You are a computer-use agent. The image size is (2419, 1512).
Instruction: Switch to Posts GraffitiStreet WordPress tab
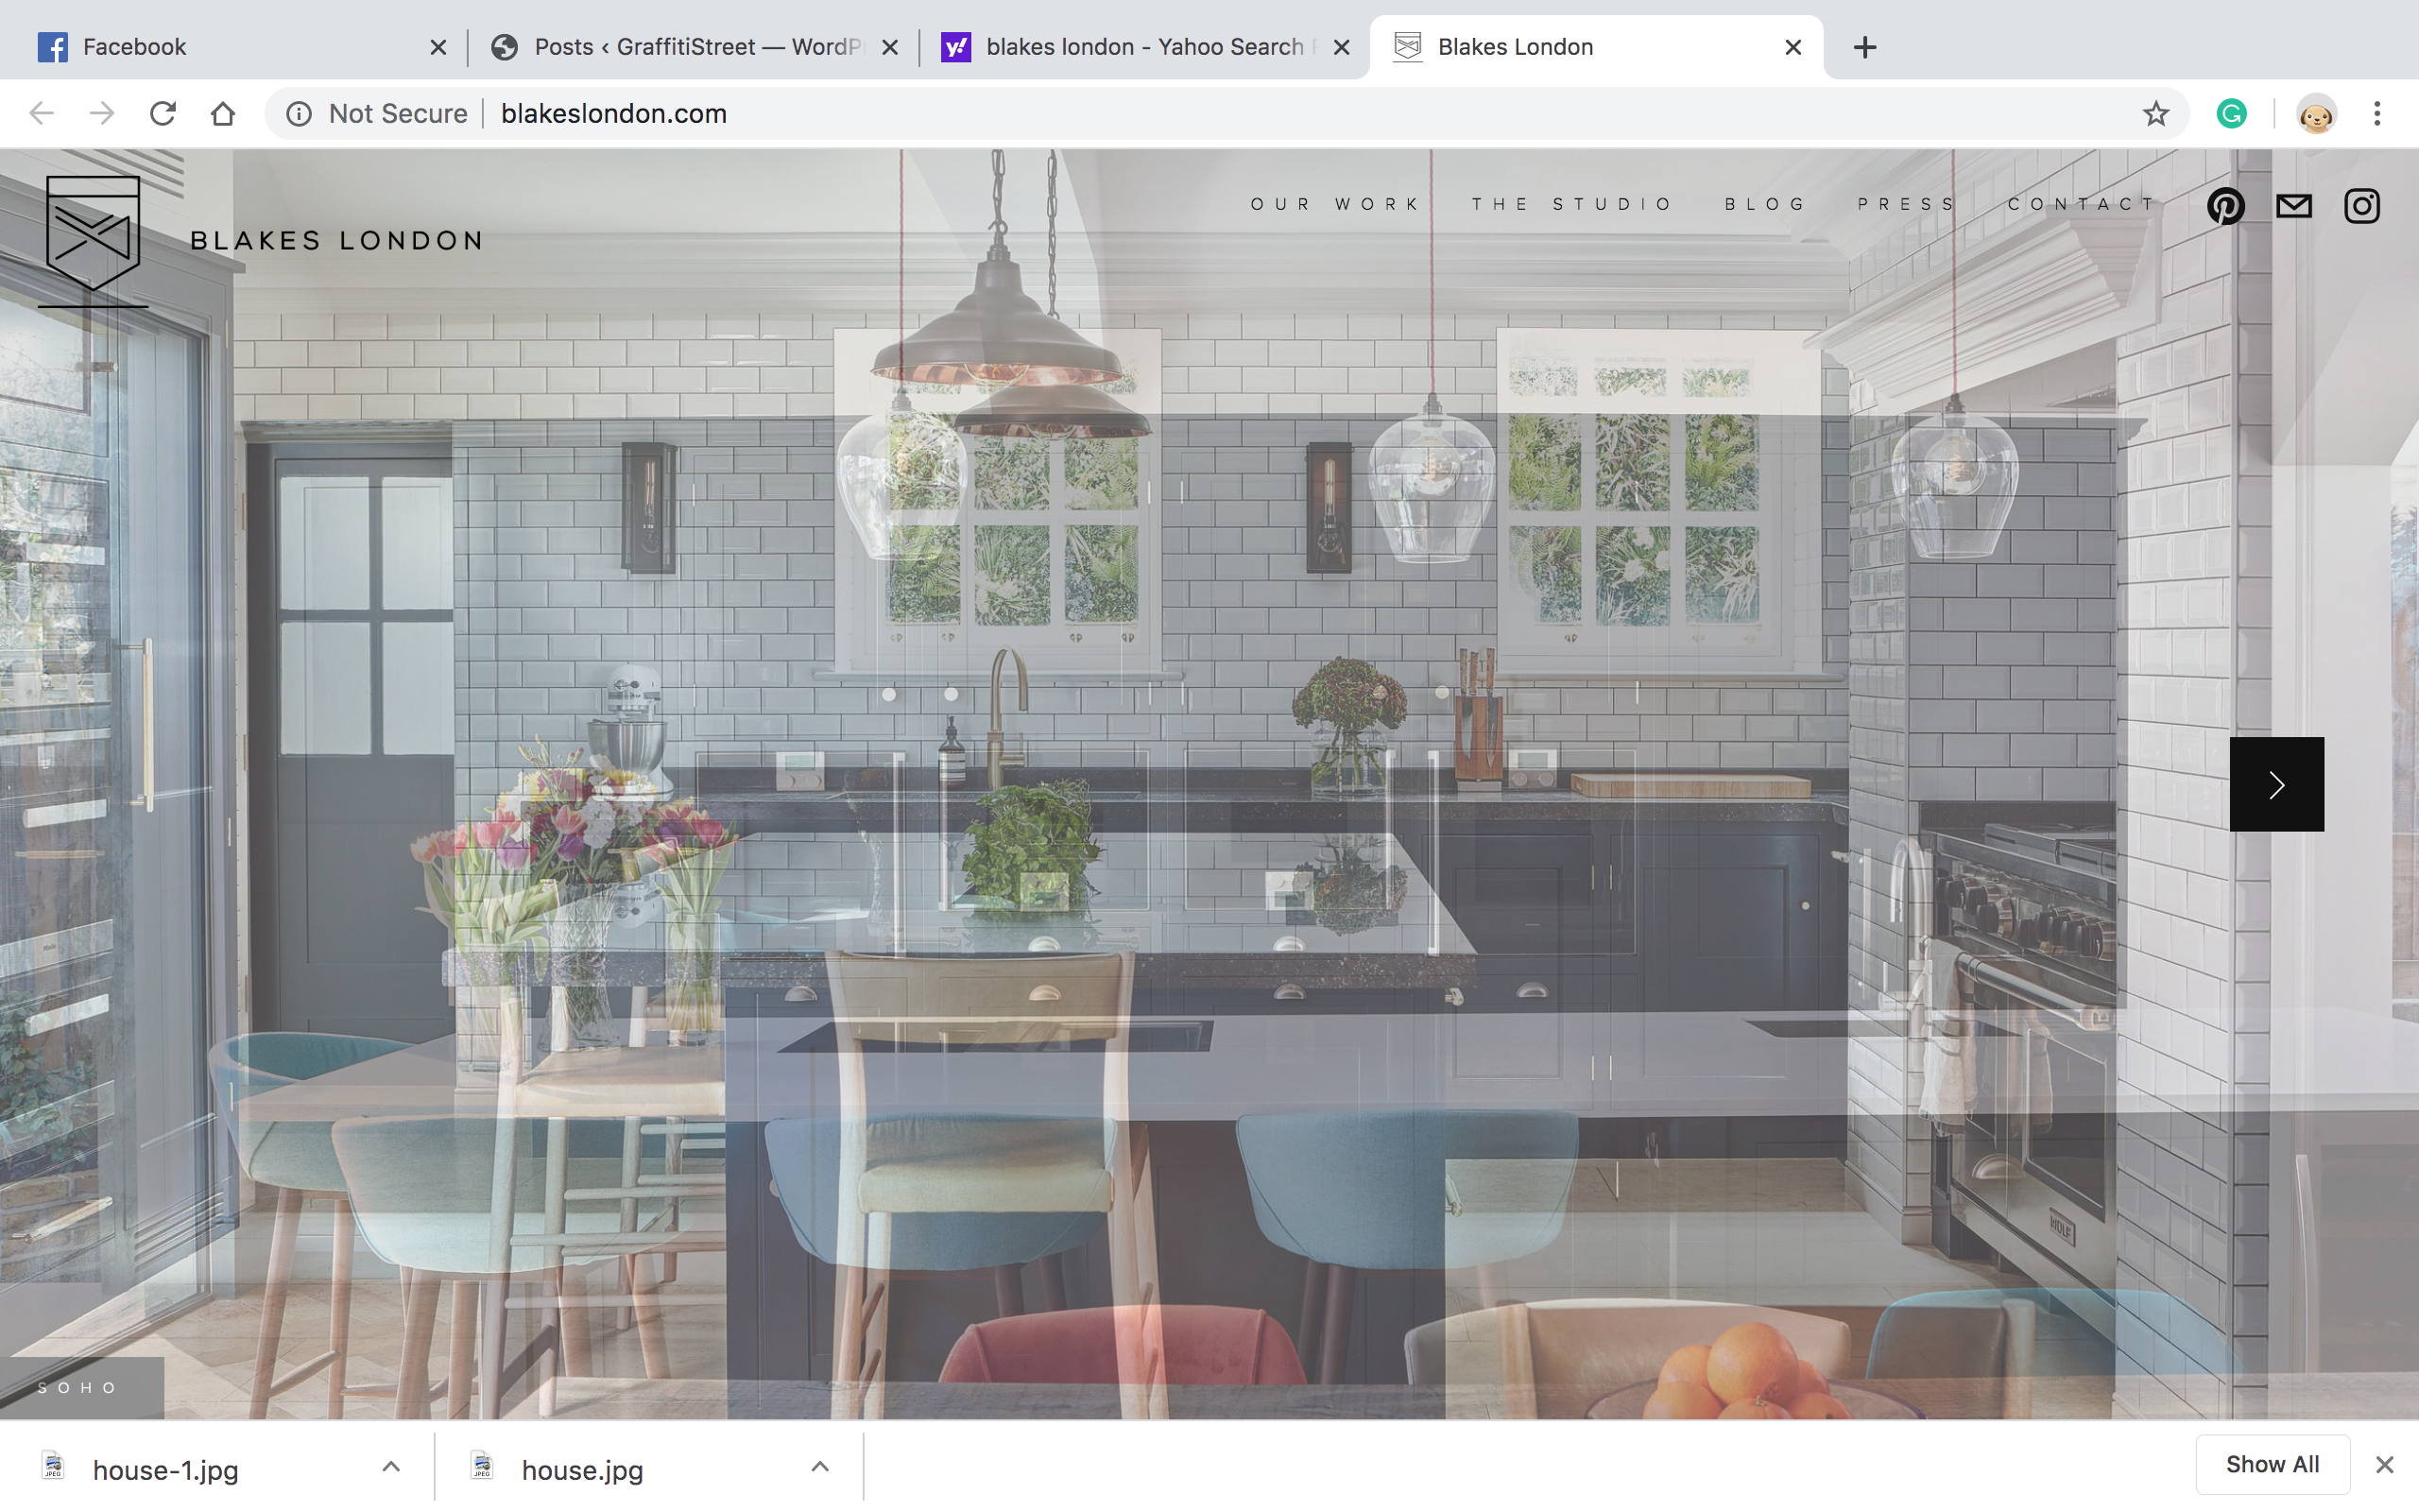point(694,47)
